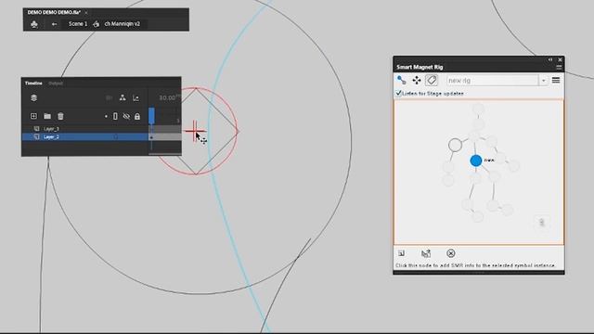This screenshot has height=334, width=594.
Task: Toggle lock all layers padlock icon
Action: (137, 117)
